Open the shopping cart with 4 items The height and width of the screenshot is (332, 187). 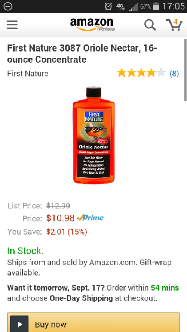click(174, 25)
